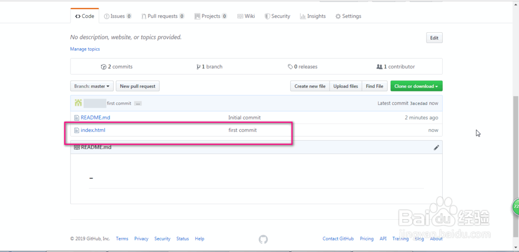Open the index.html file link
The image size is (519, 252).
93,130
